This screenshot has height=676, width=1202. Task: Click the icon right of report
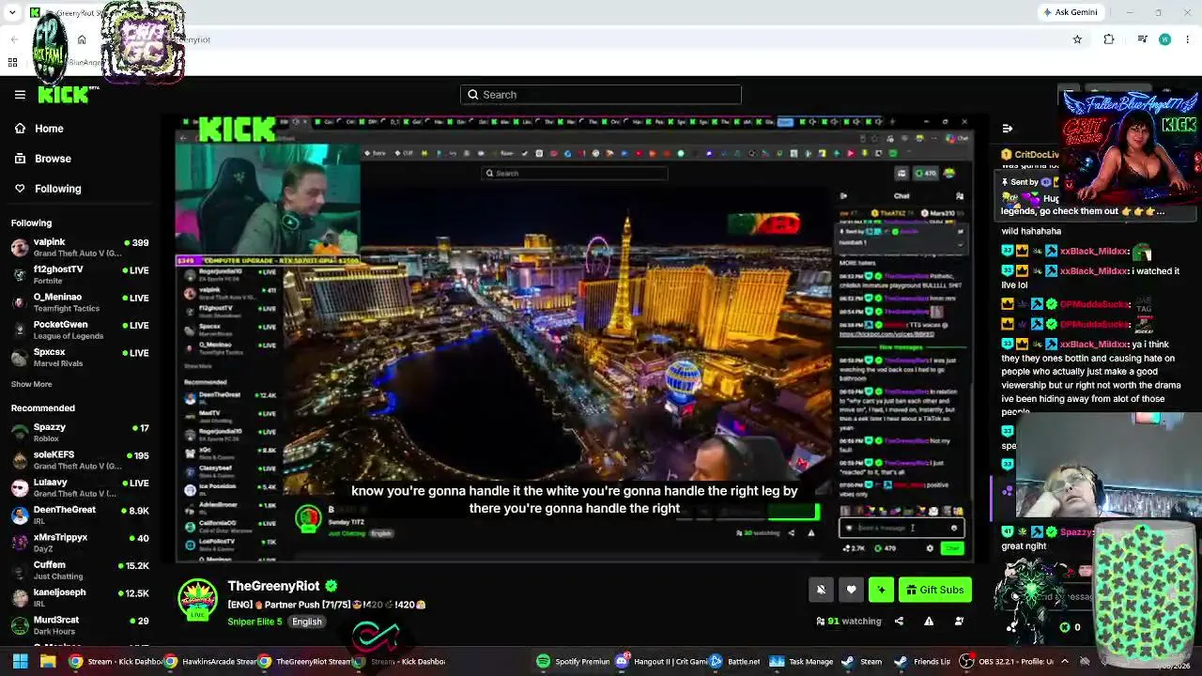[x=959, y=621]
